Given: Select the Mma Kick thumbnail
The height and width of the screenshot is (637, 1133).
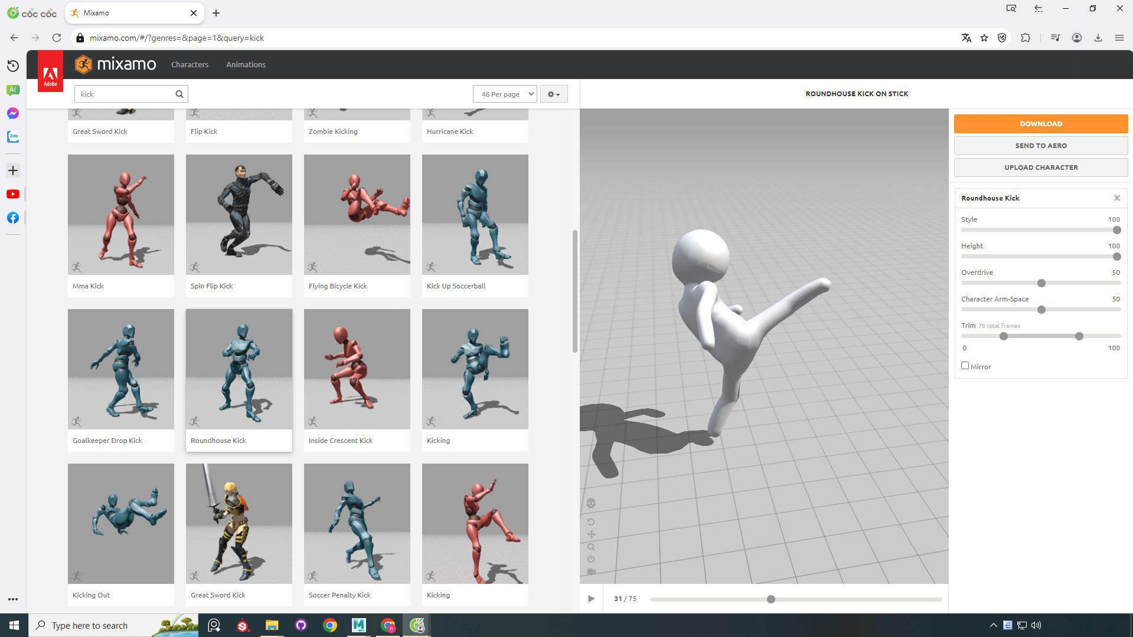Looking at the screenshot, I should pyautogui.click(x=121, y=215).
